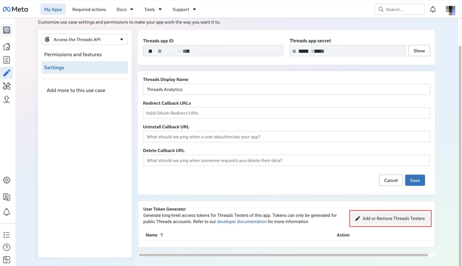Sort by Name arrow icon

pos(162,235)
